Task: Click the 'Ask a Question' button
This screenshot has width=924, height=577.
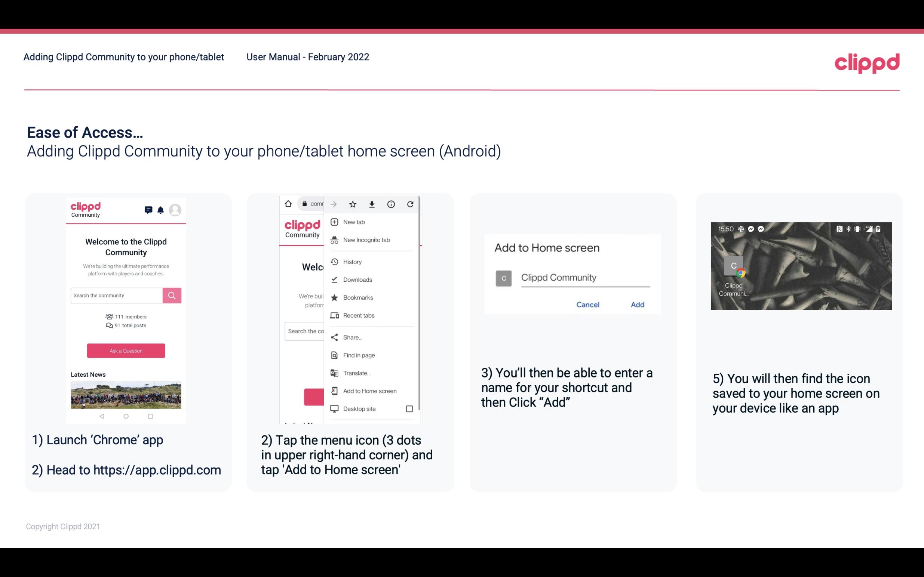Action: (126, 350)
